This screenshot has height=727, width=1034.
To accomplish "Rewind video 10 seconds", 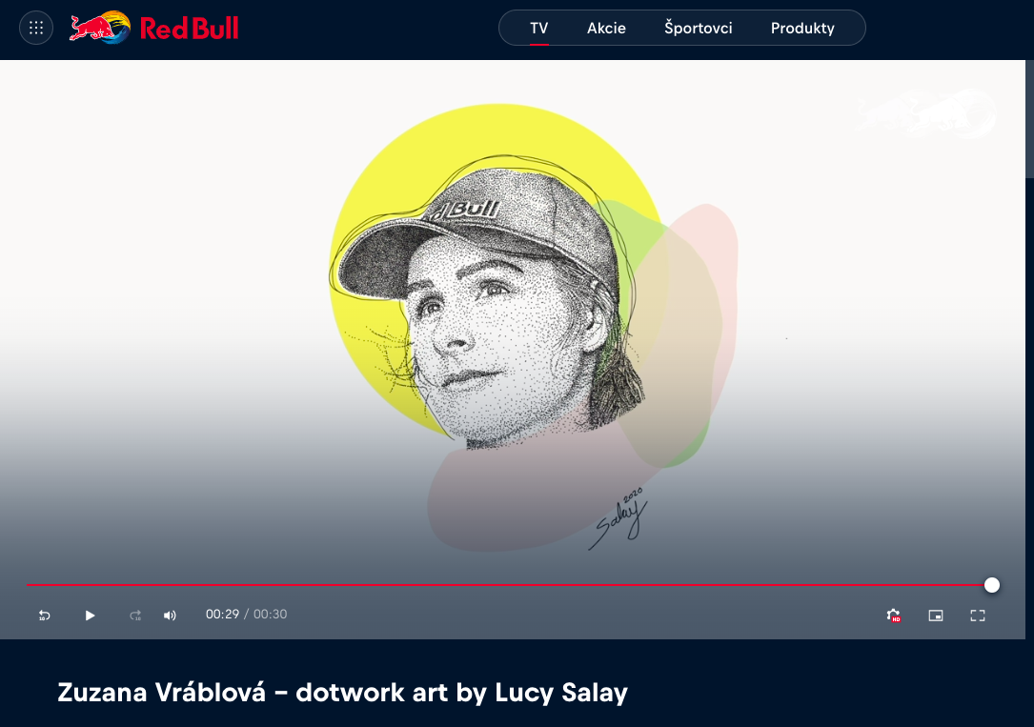I will 44,615.
